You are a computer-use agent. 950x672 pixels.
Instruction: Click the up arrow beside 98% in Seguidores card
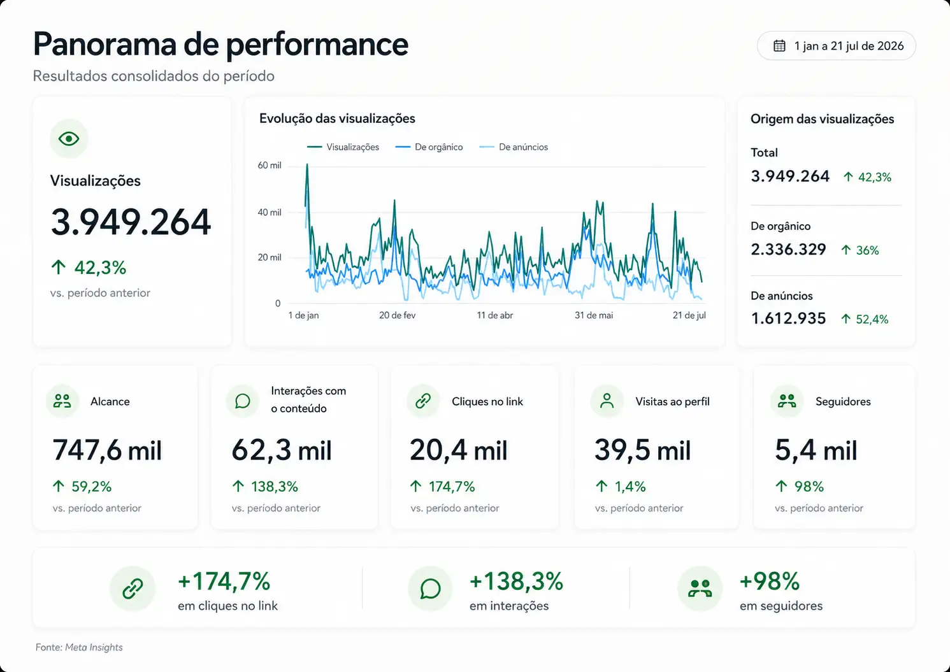pyautogui.click(x=782, y=487)
